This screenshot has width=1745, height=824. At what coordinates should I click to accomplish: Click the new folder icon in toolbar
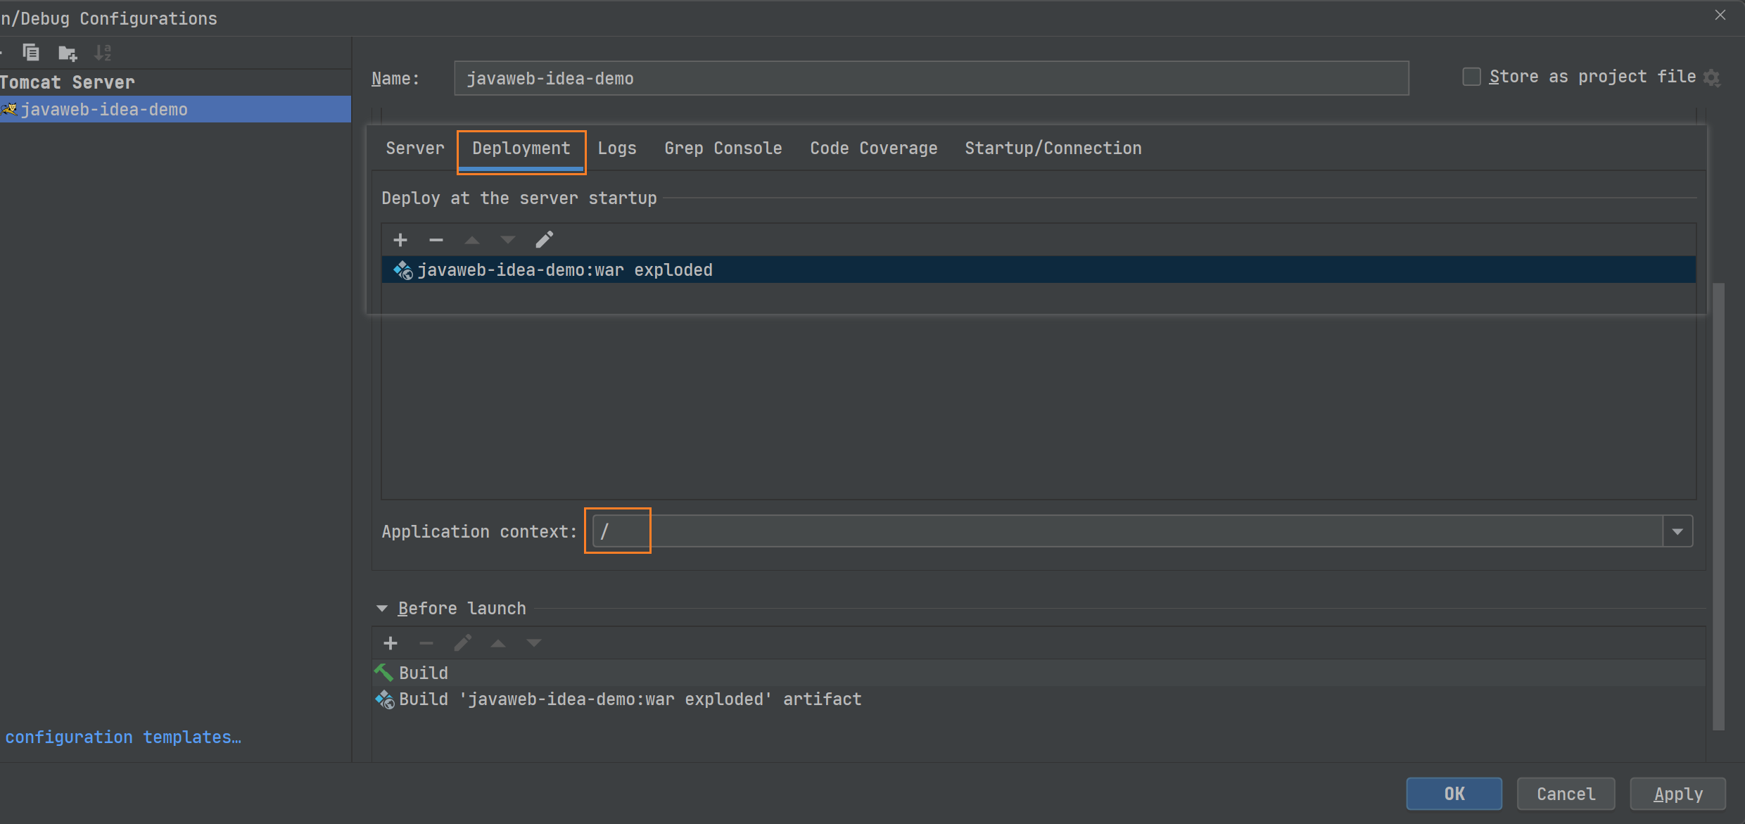[68, 53]
